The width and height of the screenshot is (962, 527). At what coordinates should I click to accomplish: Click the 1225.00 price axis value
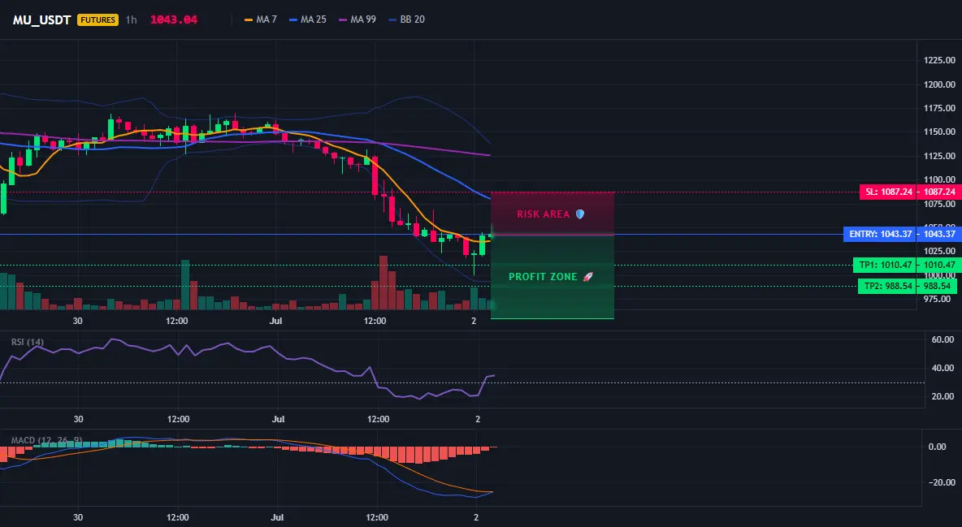point(939,60)
